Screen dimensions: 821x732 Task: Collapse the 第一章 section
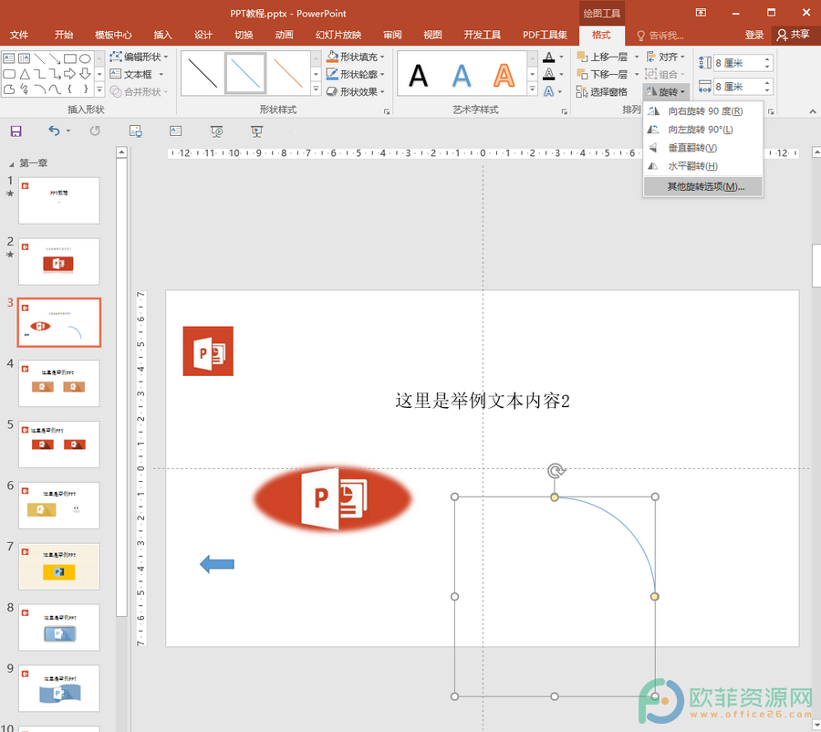11,164
